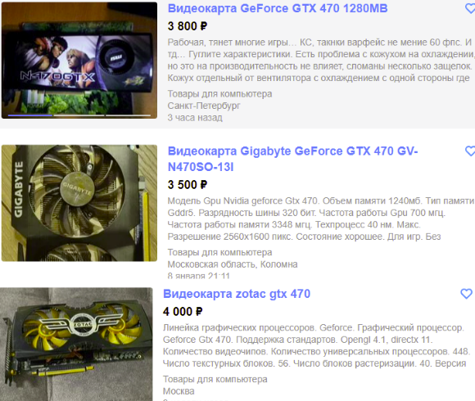Click Товары для компьютера under Gigabyte listing
The image size is (475, 401).
tap(220, 252)
